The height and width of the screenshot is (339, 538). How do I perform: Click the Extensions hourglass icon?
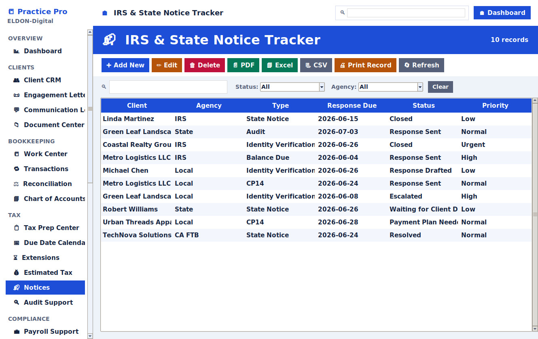coord(16,258)
